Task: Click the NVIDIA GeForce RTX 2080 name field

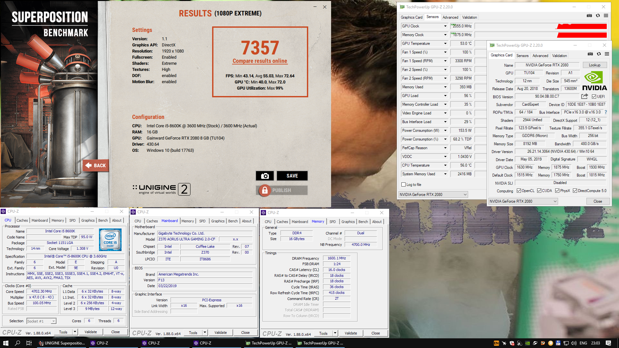Action: [x=547, y=65]
